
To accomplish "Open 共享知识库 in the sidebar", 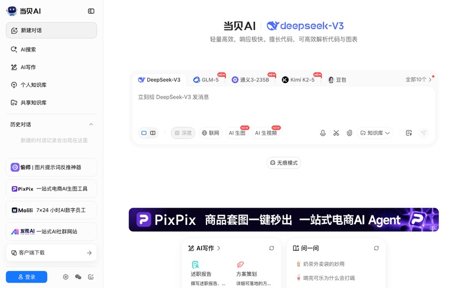I will coord(51,102).
